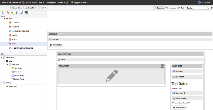The height and width of the screenshot is (110, 213).
Task: Select the top-rated component bar
Action: pyautogui.click(x=187, y=77)
